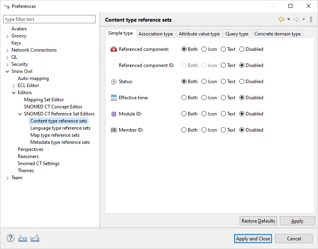Set Effective time to Both
This screenshot has width=318, height=249.
pyautogui.click(x=184, y=98)
